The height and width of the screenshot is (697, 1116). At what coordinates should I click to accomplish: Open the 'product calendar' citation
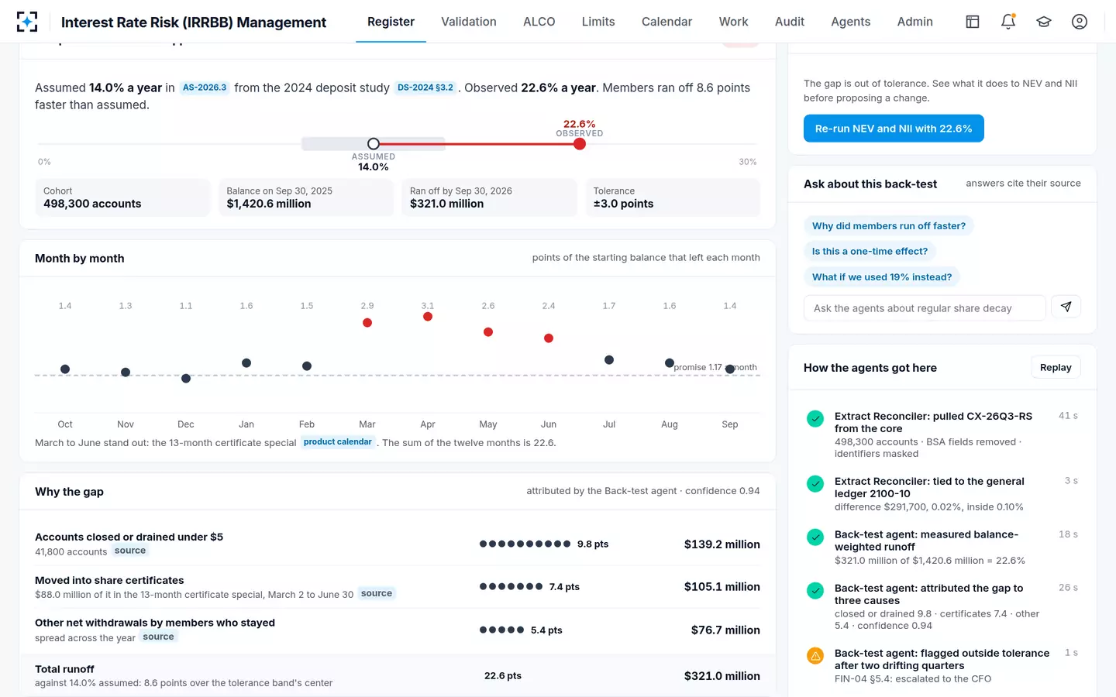338,442
